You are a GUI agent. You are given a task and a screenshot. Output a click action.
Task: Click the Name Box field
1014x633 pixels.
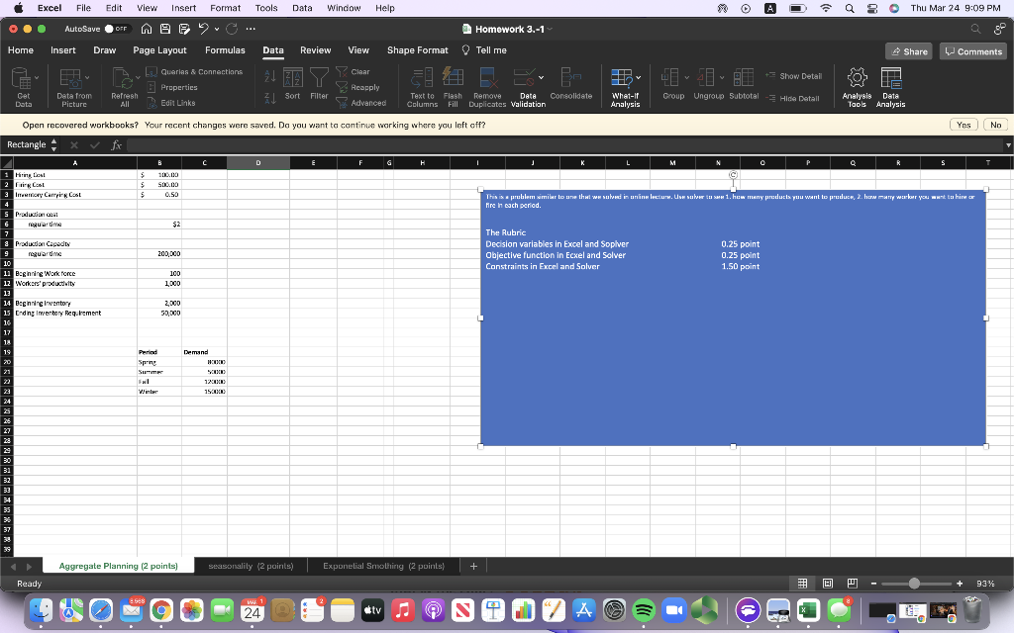[27, 144]
